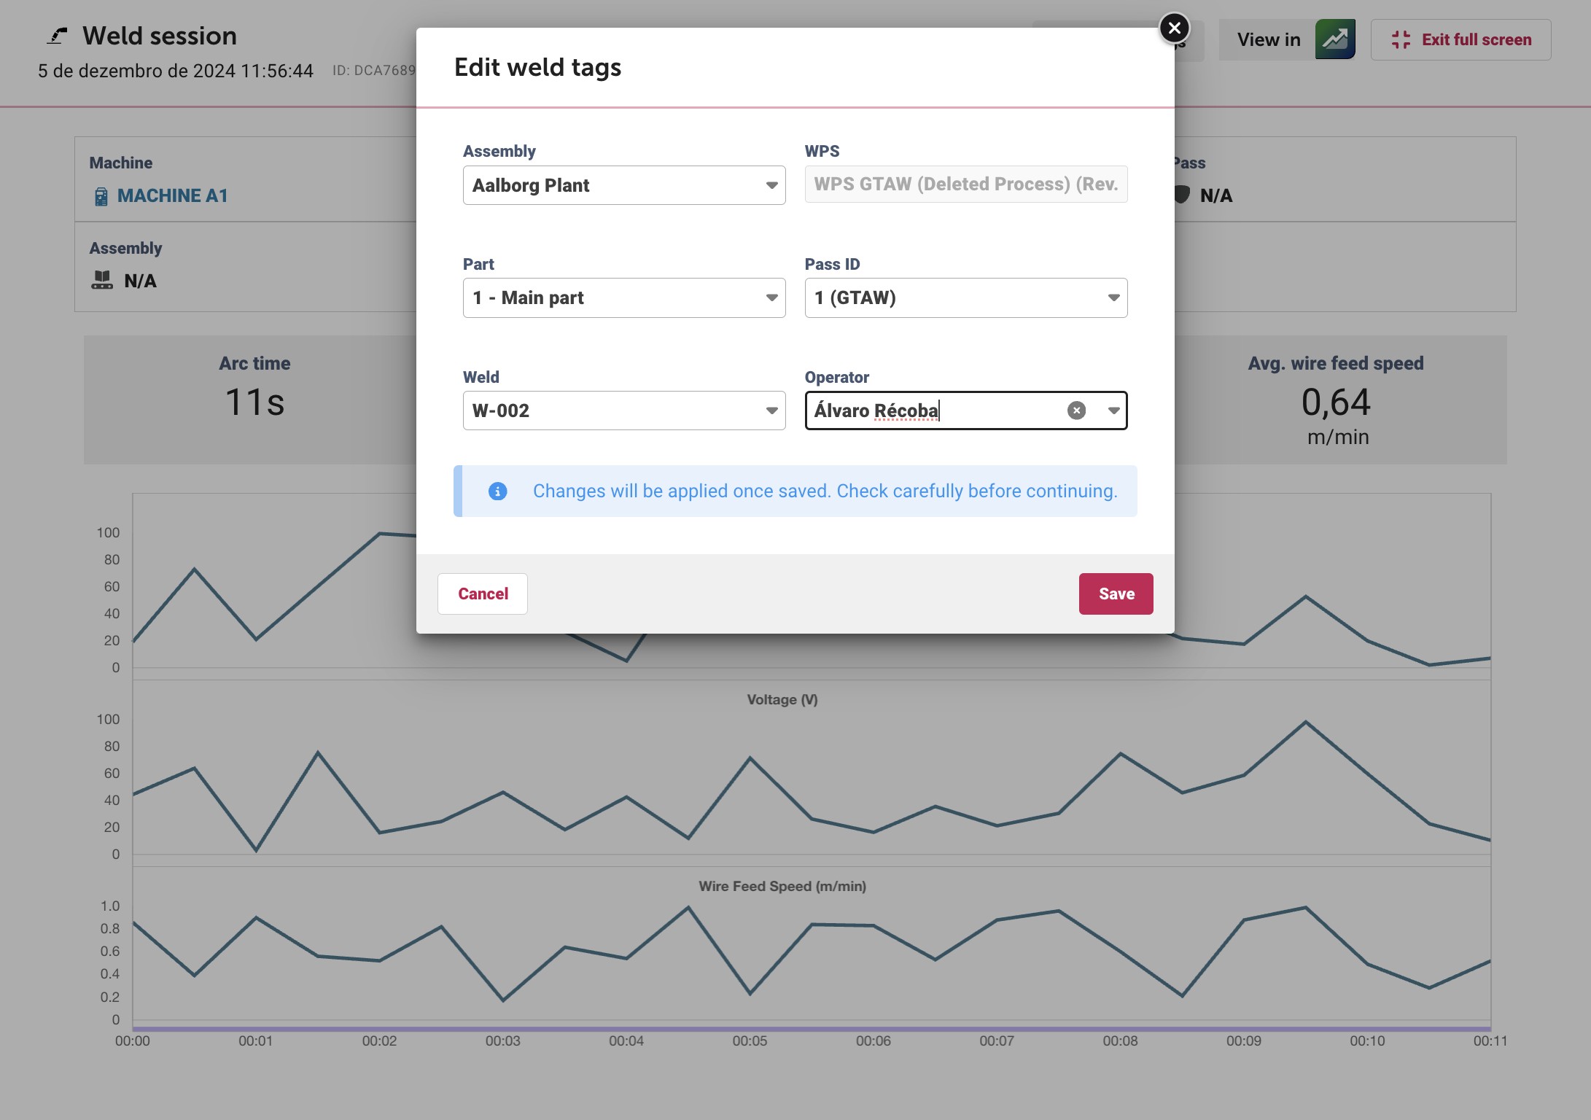Click the session date 5 de dezembro de 2024

coord(175,71)
